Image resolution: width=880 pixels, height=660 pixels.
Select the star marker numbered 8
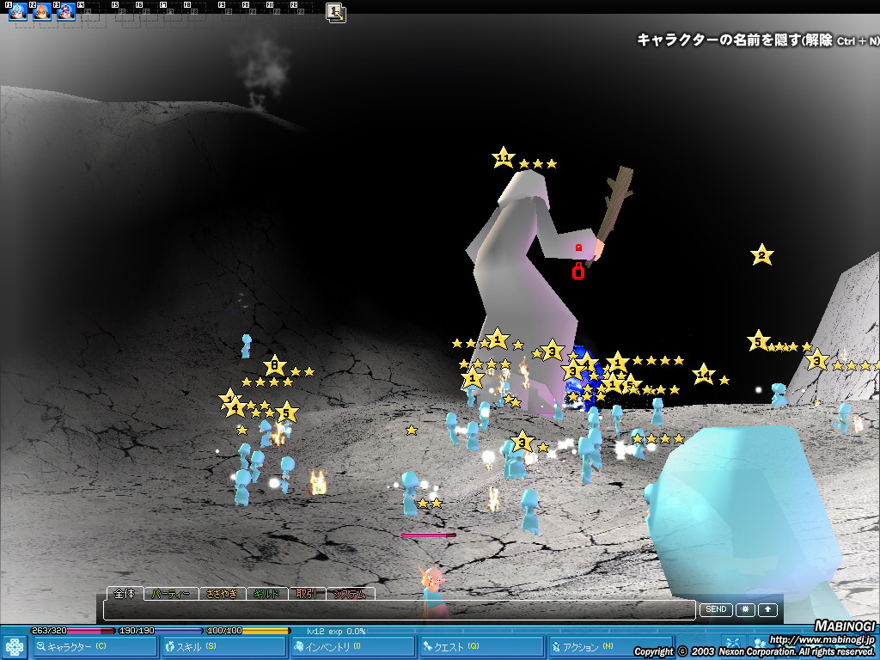[x=274, y=366]
